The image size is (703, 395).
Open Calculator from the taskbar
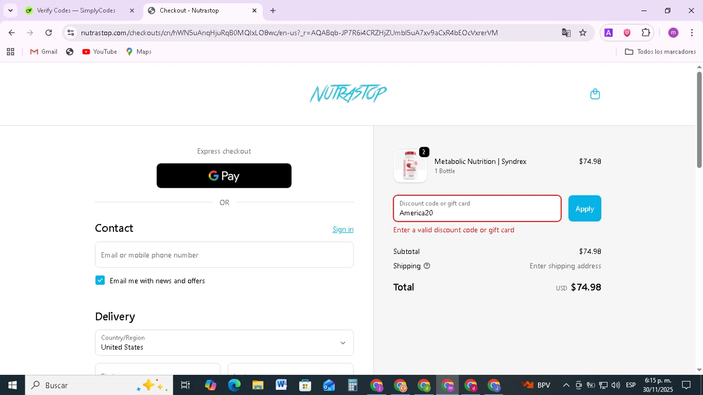[x=352, y=385]
